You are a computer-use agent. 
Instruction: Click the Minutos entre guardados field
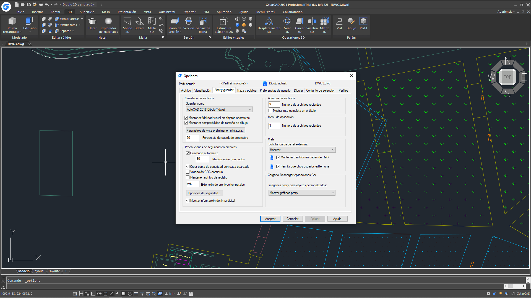pos(202,159)
